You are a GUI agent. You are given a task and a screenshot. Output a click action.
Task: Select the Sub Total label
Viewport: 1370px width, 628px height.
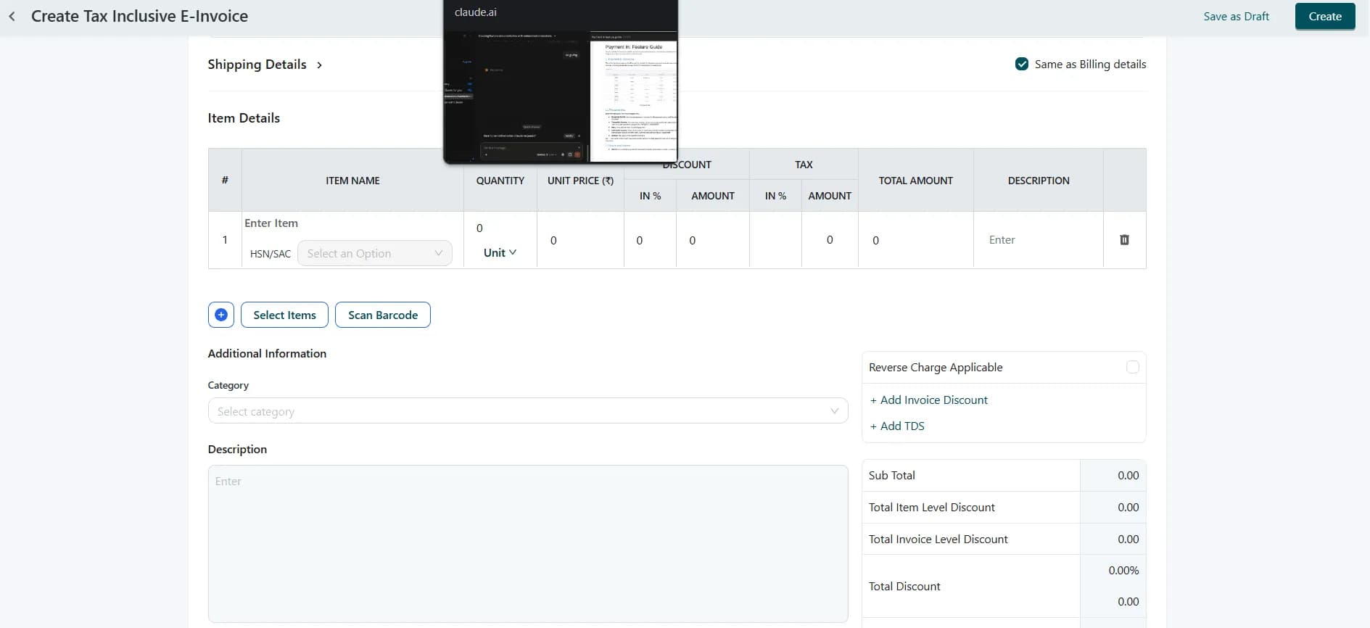[892, 475]
